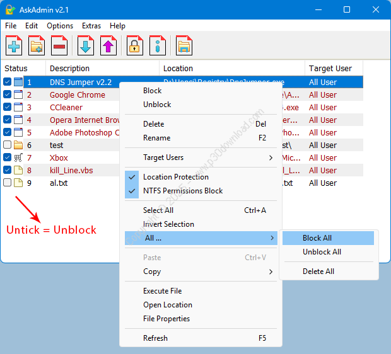Screen dimensions: 391x354
Task: Click the magenta up arrow export icon
Action: [108, 46]
